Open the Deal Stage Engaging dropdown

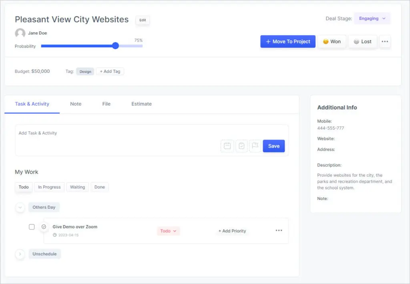[372, 18]
